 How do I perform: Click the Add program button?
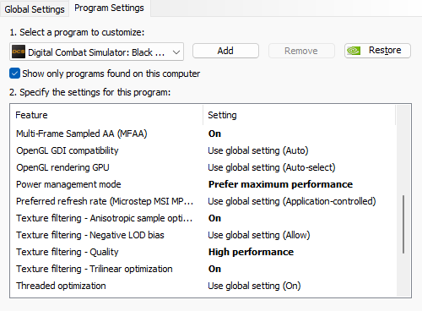(225, 51)
